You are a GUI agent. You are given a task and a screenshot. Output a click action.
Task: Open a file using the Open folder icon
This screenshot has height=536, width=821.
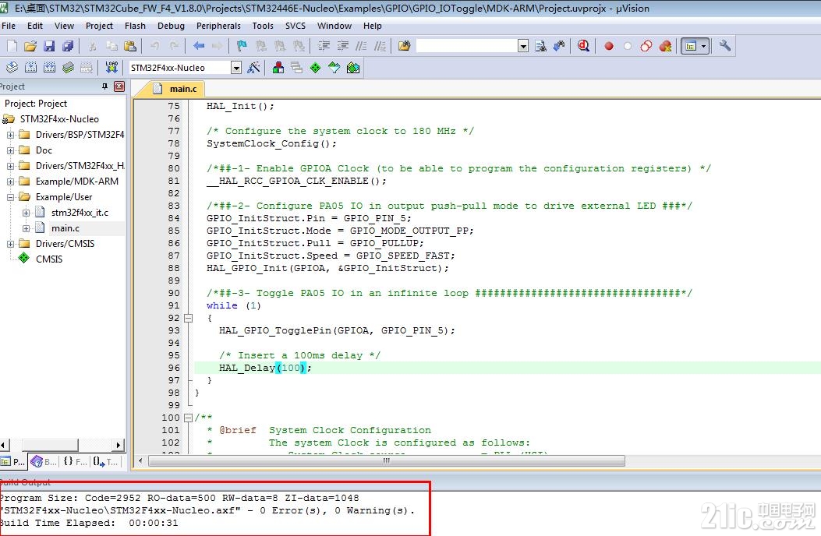tap(30, 46)
